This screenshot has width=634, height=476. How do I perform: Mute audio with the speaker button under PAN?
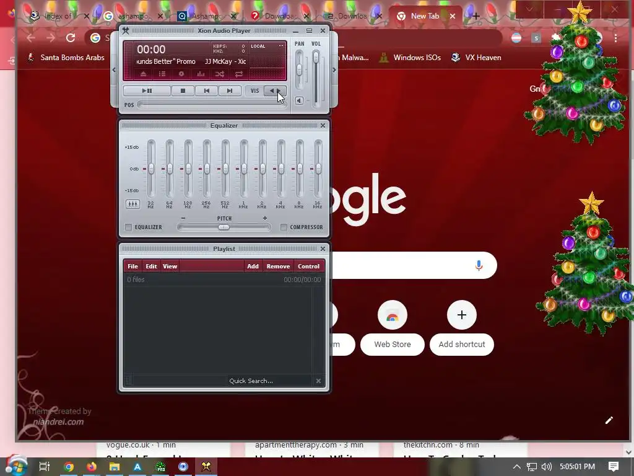point(299,100)
